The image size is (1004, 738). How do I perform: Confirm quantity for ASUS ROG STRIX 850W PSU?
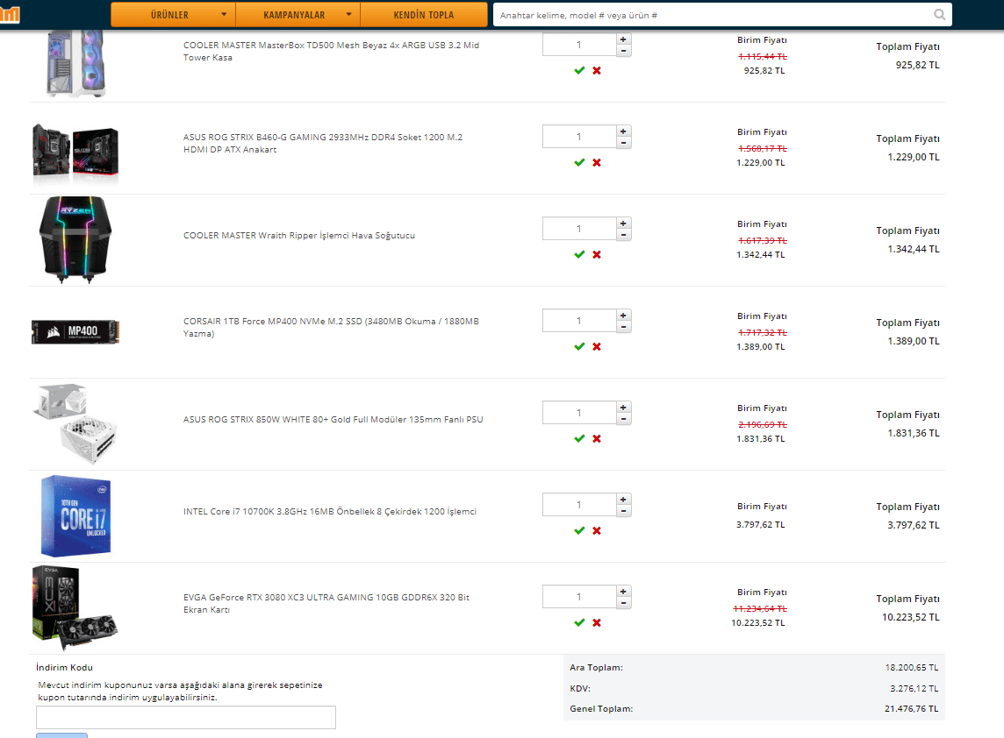(579, 439)
